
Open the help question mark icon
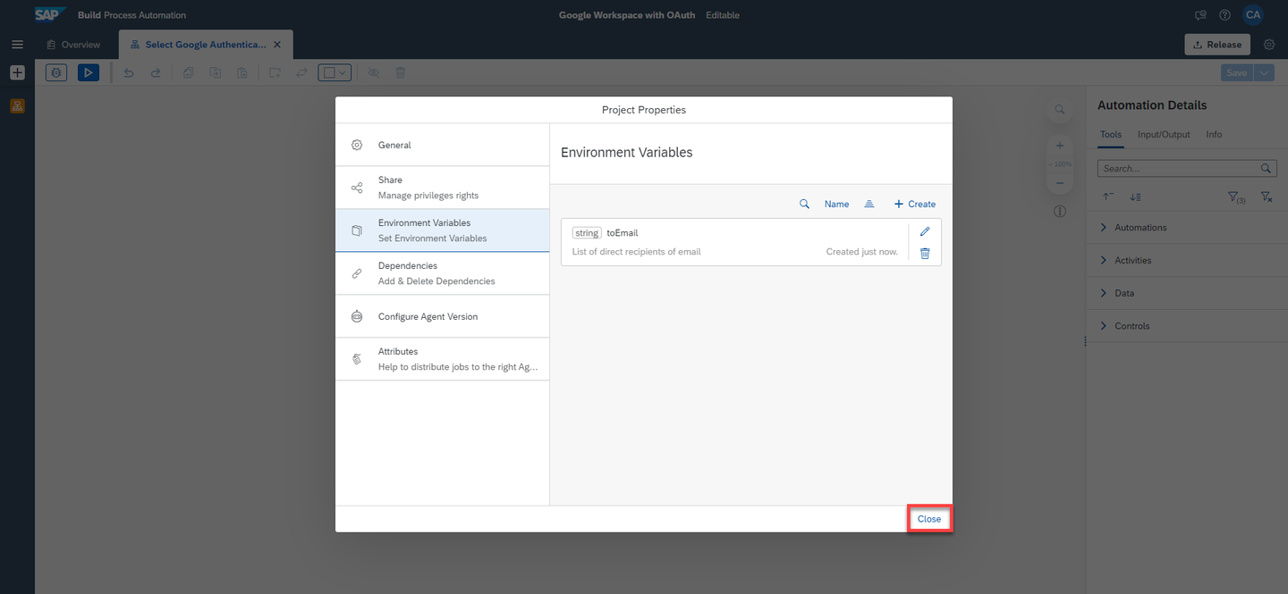(1224, 15)
